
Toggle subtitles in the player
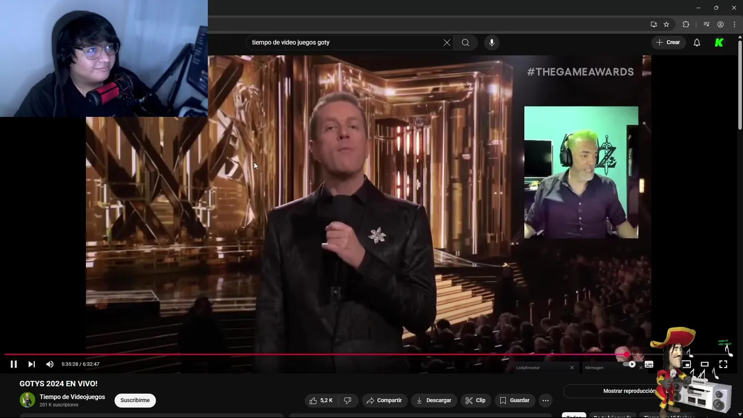coord(649,365)
